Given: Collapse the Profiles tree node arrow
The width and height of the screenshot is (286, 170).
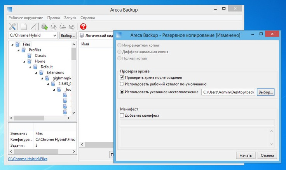Looking at the screenshot, I should click(x=18, y=50).
